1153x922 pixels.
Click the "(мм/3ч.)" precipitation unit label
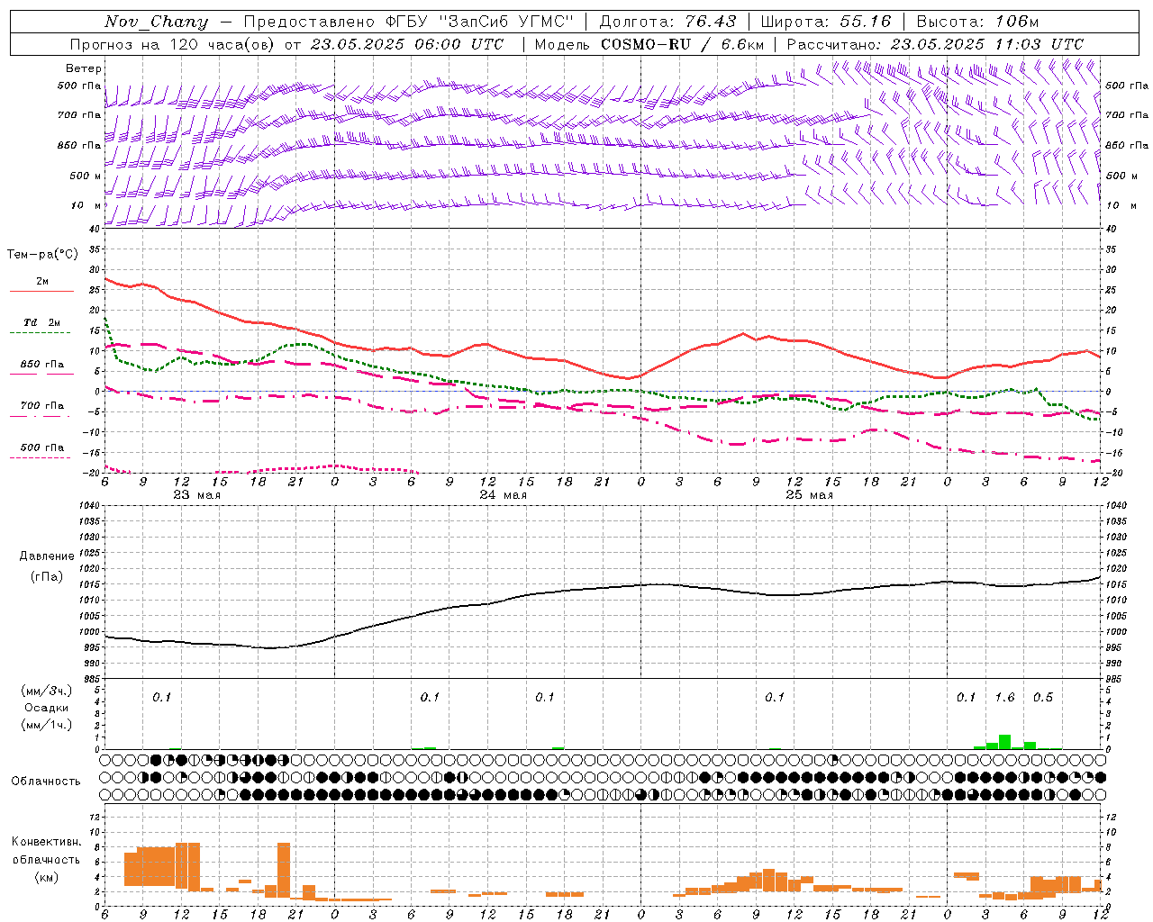(x=47, y=691)
